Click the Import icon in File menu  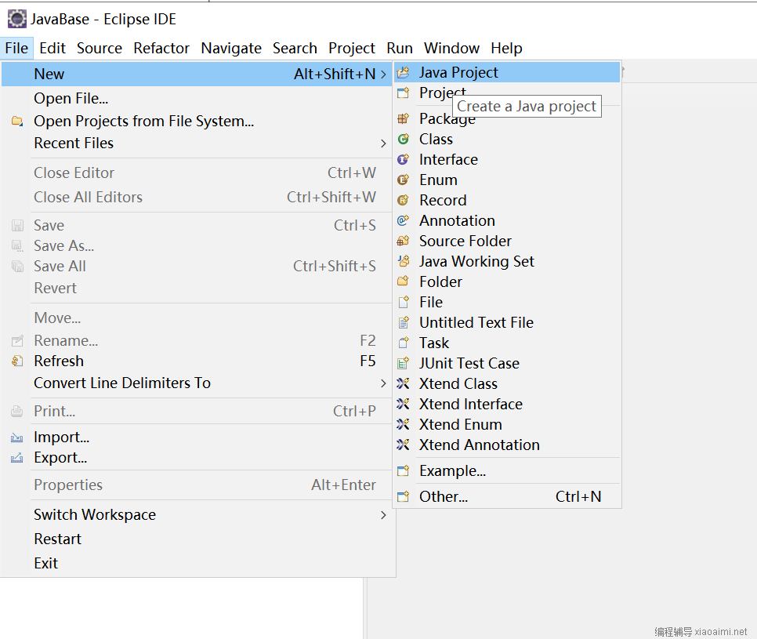point(17,437)
